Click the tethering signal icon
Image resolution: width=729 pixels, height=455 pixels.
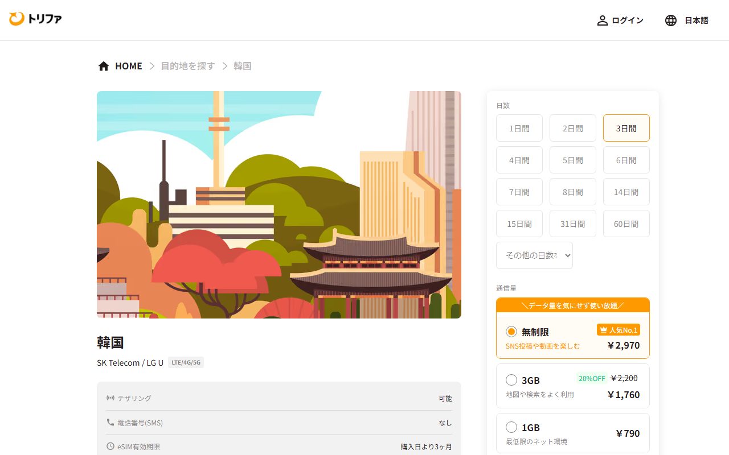coord(110,398)
